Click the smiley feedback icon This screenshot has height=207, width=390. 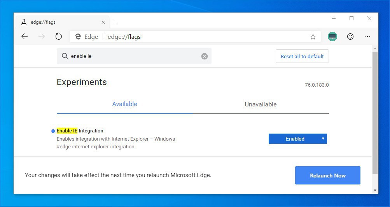(350, 37)
